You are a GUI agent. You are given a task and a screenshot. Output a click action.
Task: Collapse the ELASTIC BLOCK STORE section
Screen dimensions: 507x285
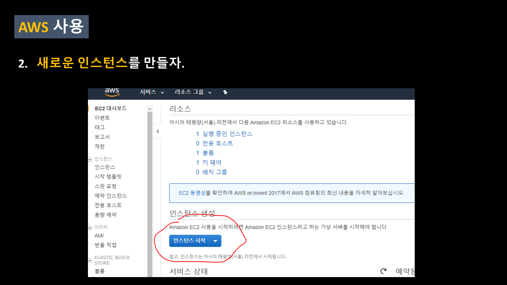(x=90, y=260)
